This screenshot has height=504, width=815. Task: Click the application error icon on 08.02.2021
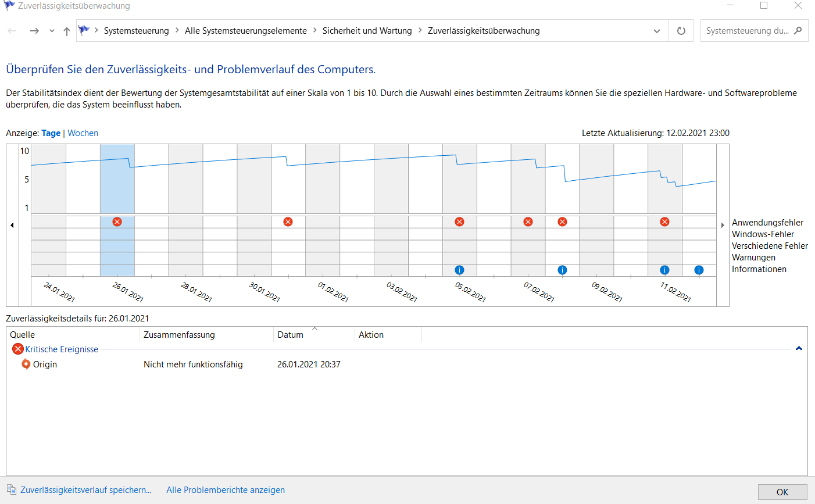(562, 222)
